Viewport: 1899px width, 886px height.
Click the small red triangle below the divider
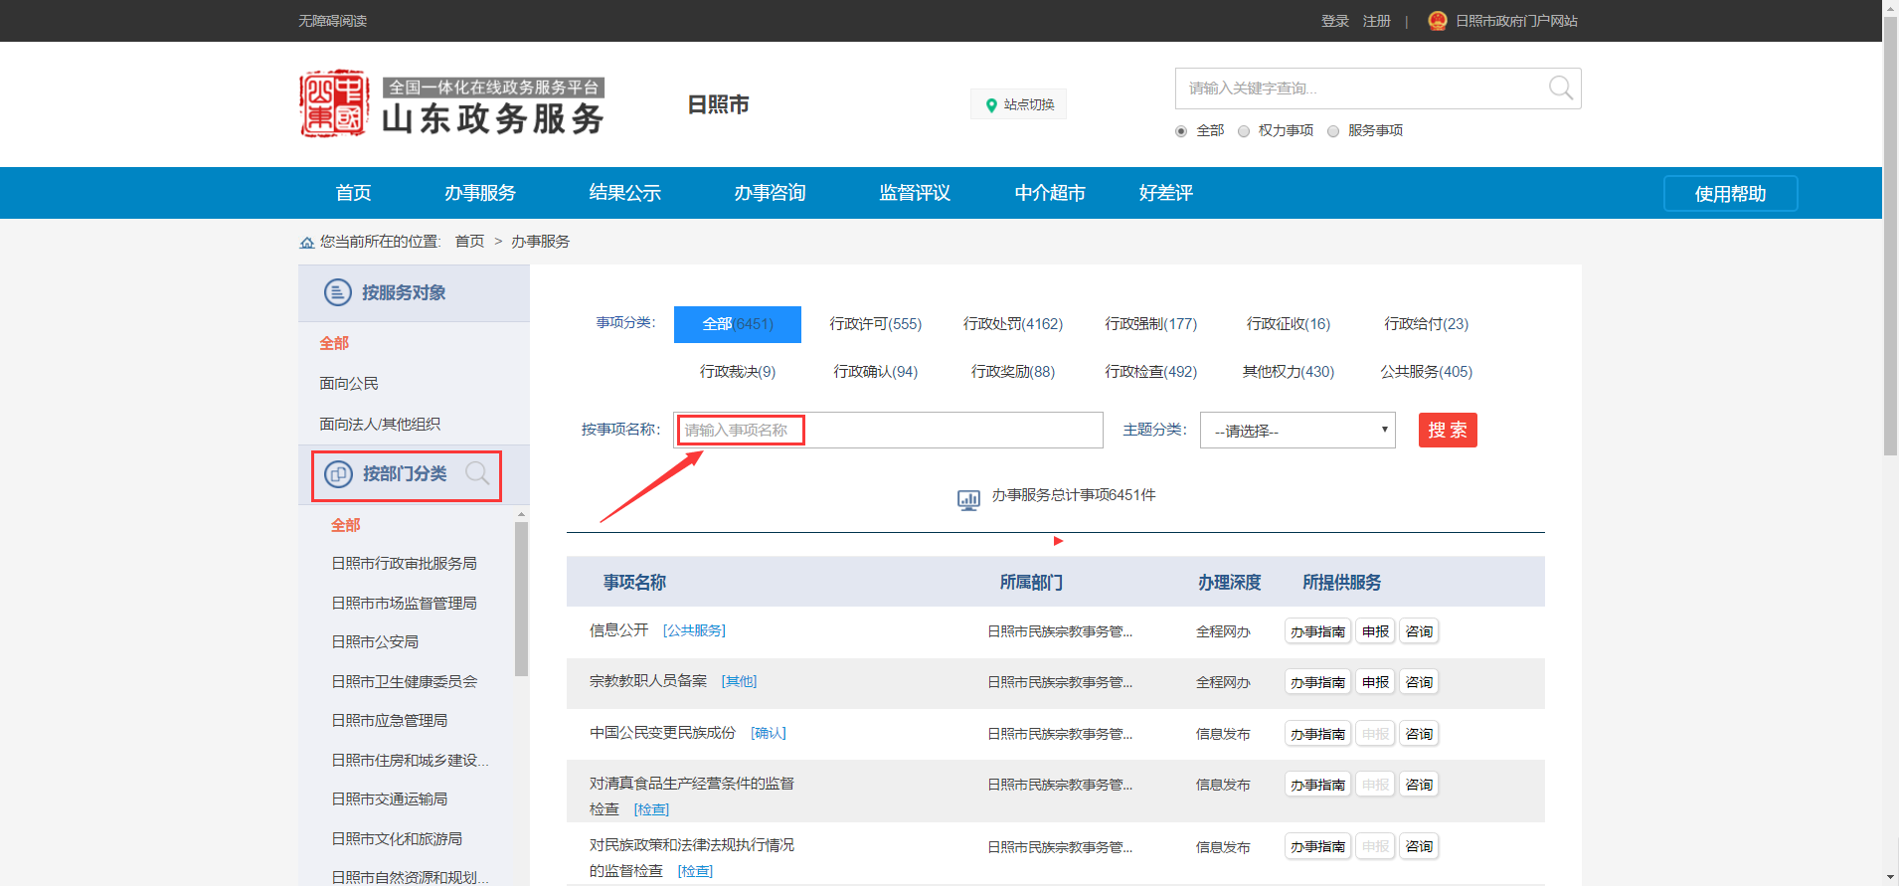pos(1058,541)
